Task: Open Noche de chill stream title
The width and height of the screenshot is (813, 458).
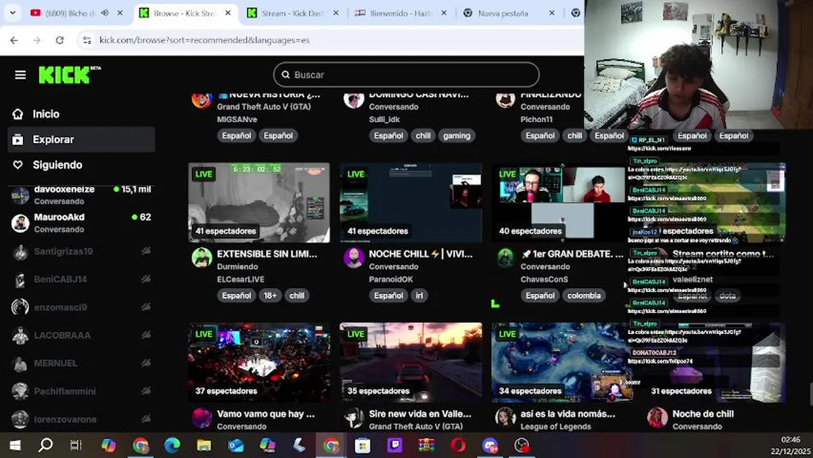Action: point(703,414)
